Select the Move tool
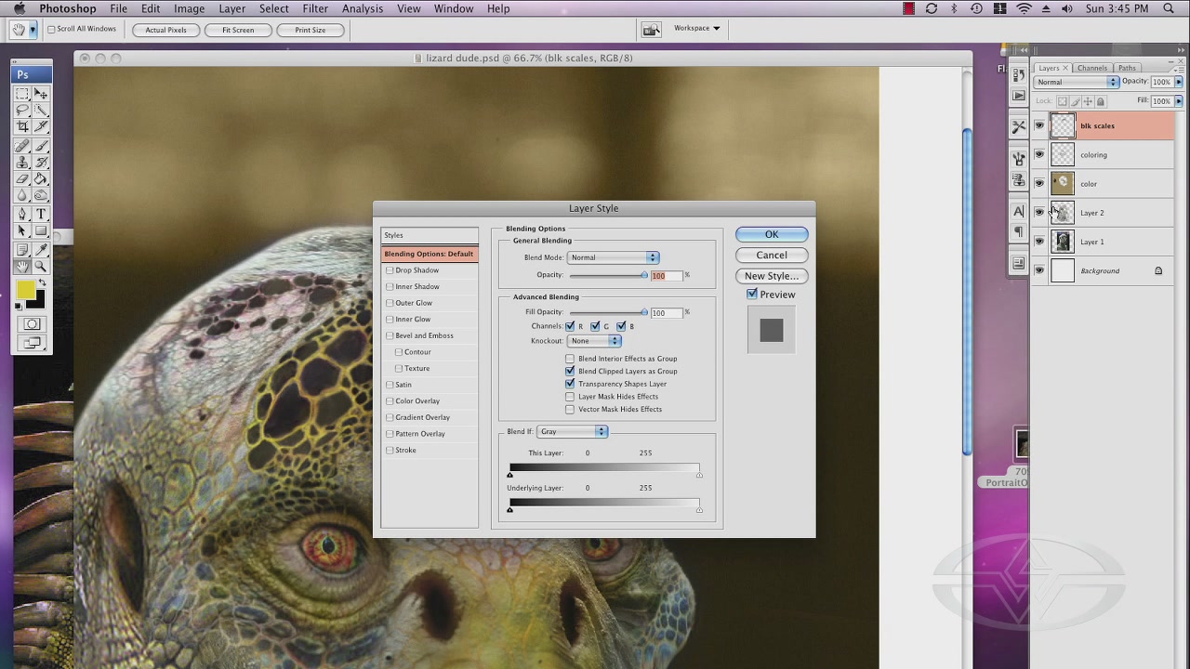This screenshot has height=669, width=1190. coord(41,94)
